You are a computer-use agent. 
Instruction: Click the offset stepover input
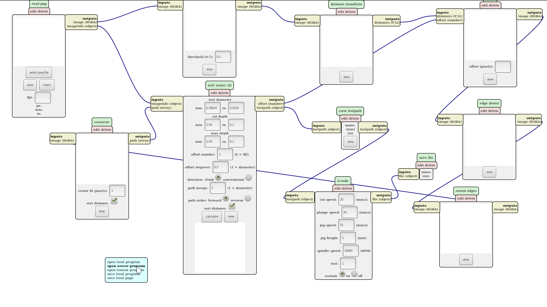pos(221,167)
